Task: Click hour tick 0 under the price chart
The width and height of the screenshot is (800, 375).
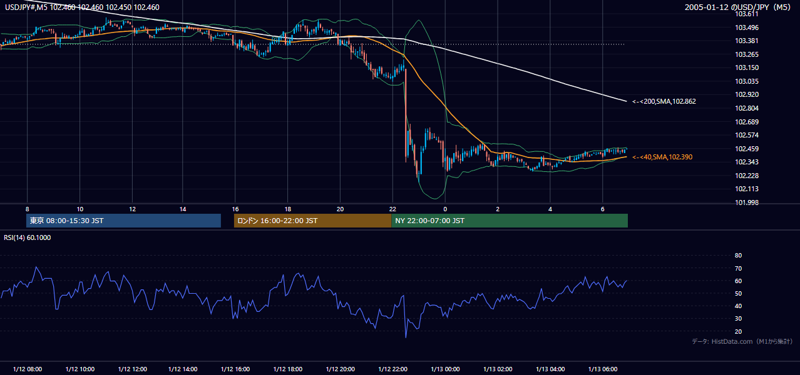Action: tap(445, 209)
